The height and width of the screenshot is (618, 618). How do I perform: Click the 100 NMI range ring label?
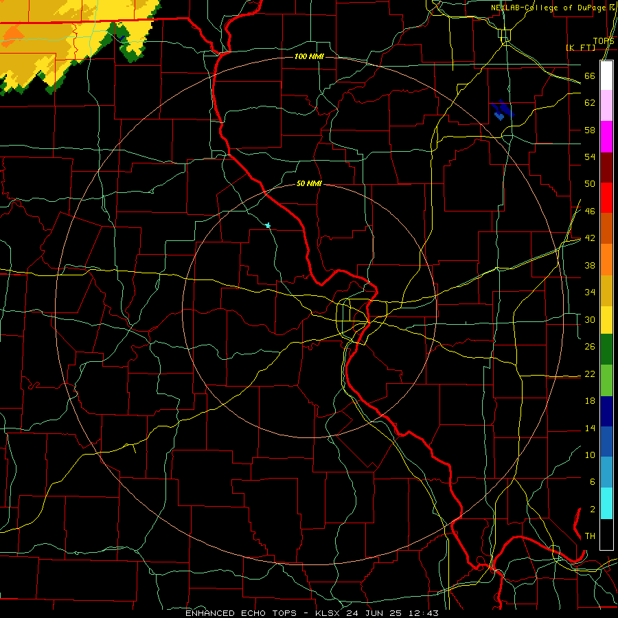309,57
